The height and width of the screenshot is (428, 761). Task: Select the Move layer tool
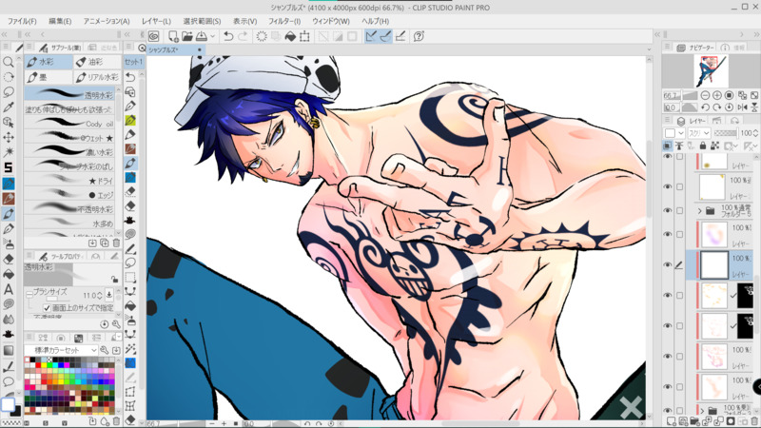(9, 137)
